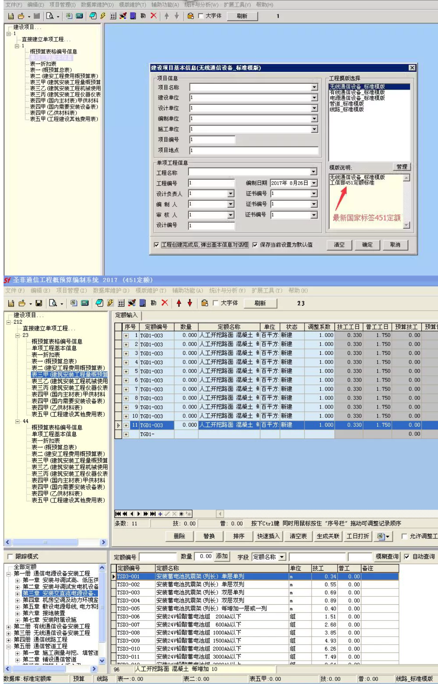
Task: Enable the 跟踪模式 checkbox
Action: [11, 557]
